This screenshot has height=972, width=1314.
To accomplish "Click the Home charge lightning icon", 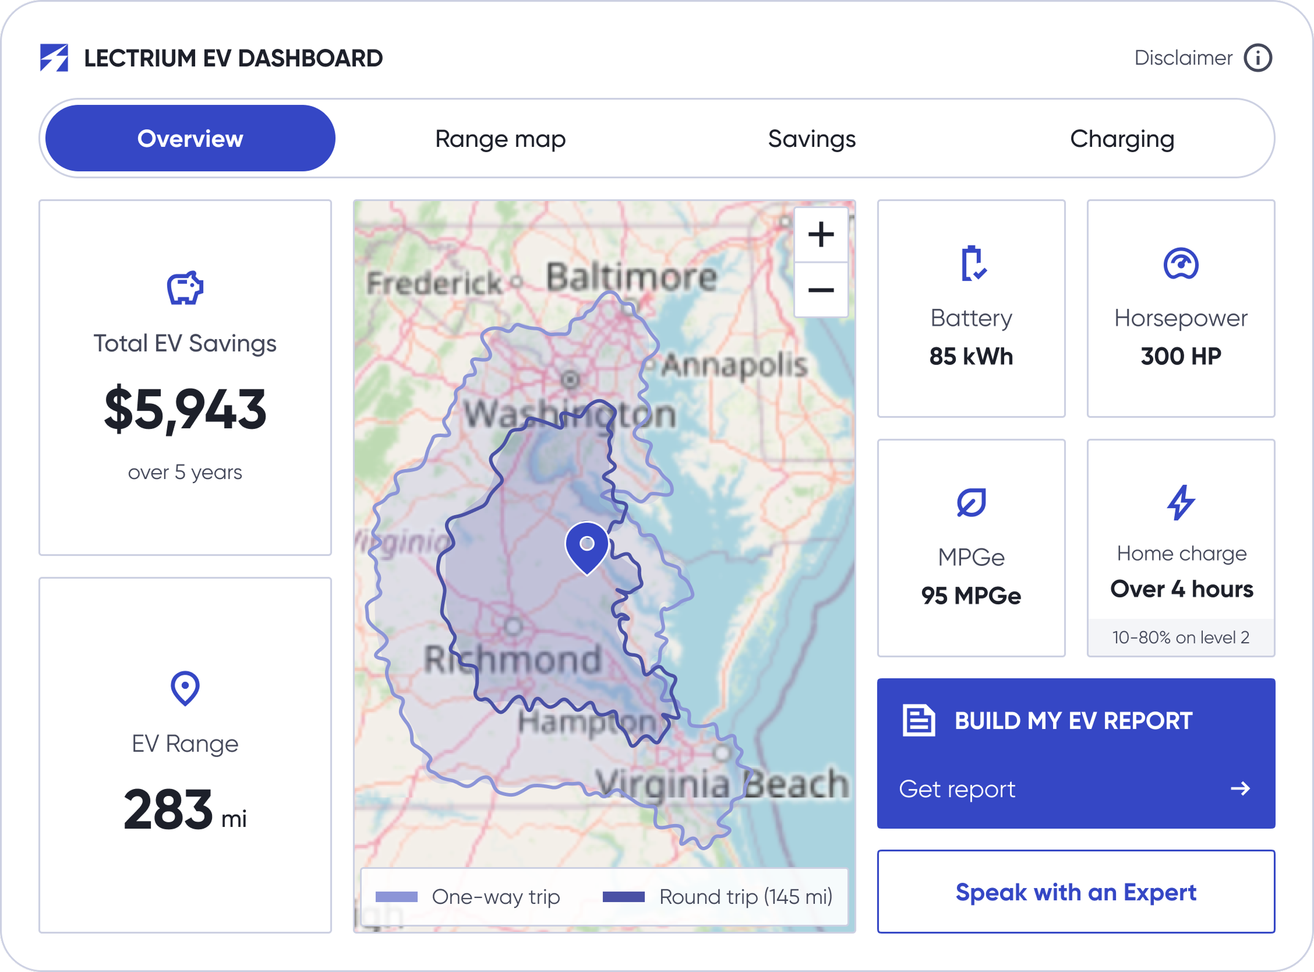I will pyautogui.click(x=1181, y=502).
